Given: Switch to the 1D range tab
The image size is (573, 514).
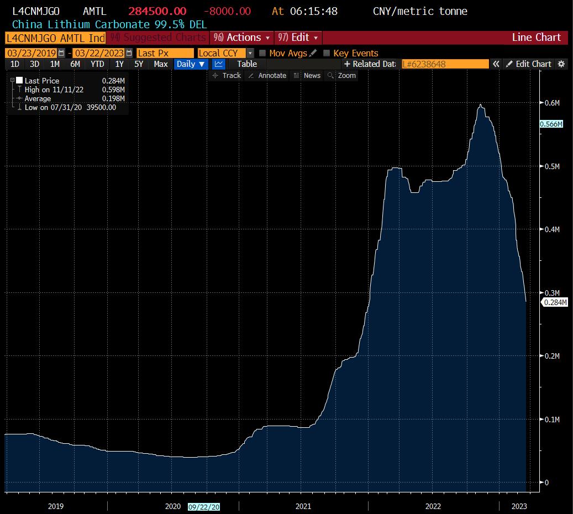Looking at the screenshot, I should pyautogui.click(x=15, y=64).
